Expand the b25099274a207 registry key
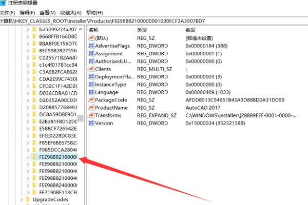Screen dimensions: 308x205 (28, 30)
